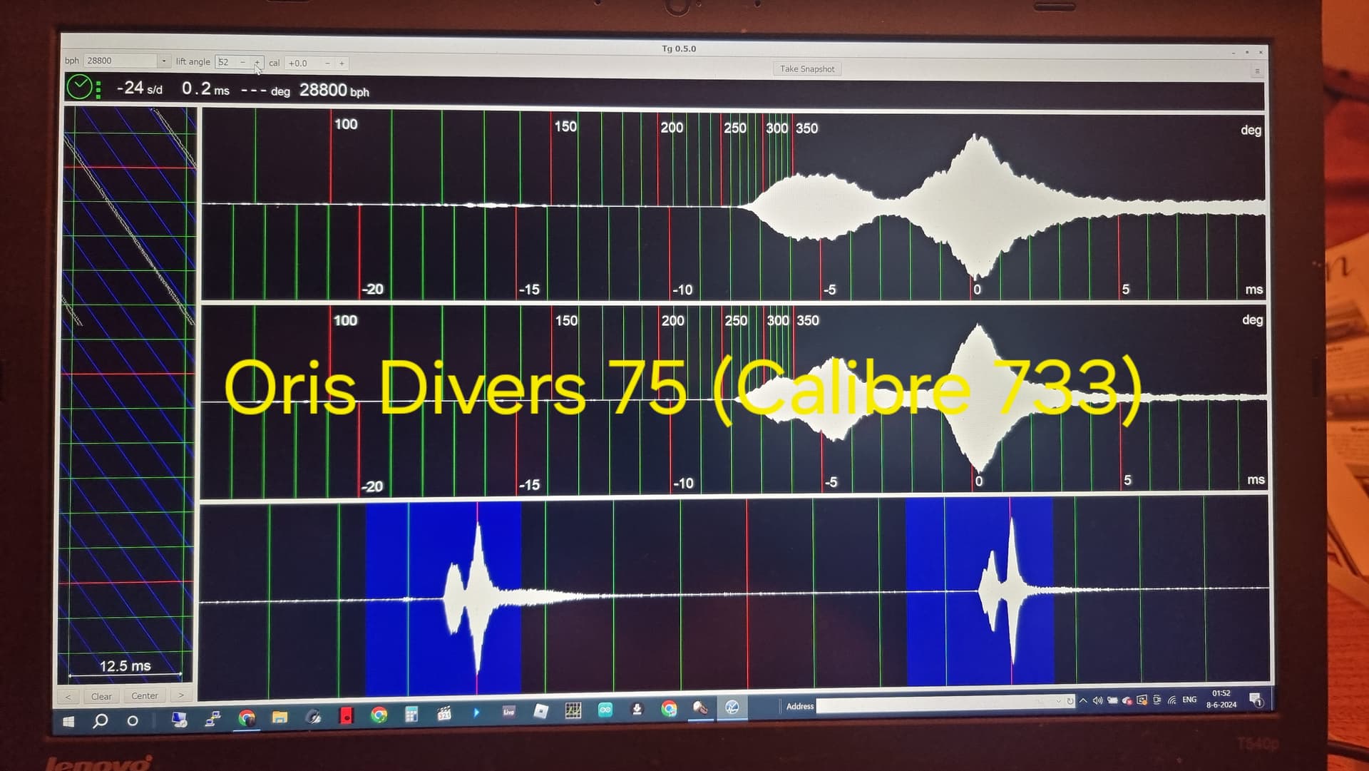Expand the taskbar Address dropdown arrow

pyautogui.click(x=1058, y=702)
